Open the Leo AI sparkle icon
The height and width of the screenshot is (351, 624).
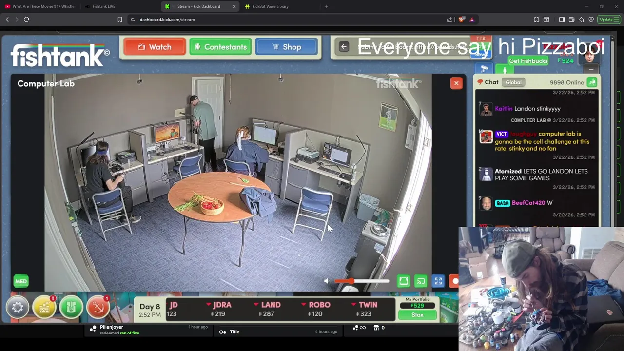tap(581, 19)
